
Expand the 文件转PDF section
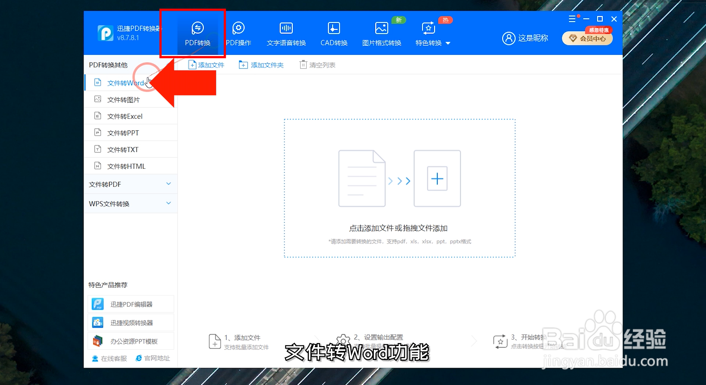131,184
